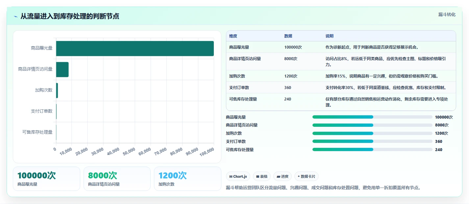
Task: Click the 商品曝光量 progress bar
Action: coord(372,117)
